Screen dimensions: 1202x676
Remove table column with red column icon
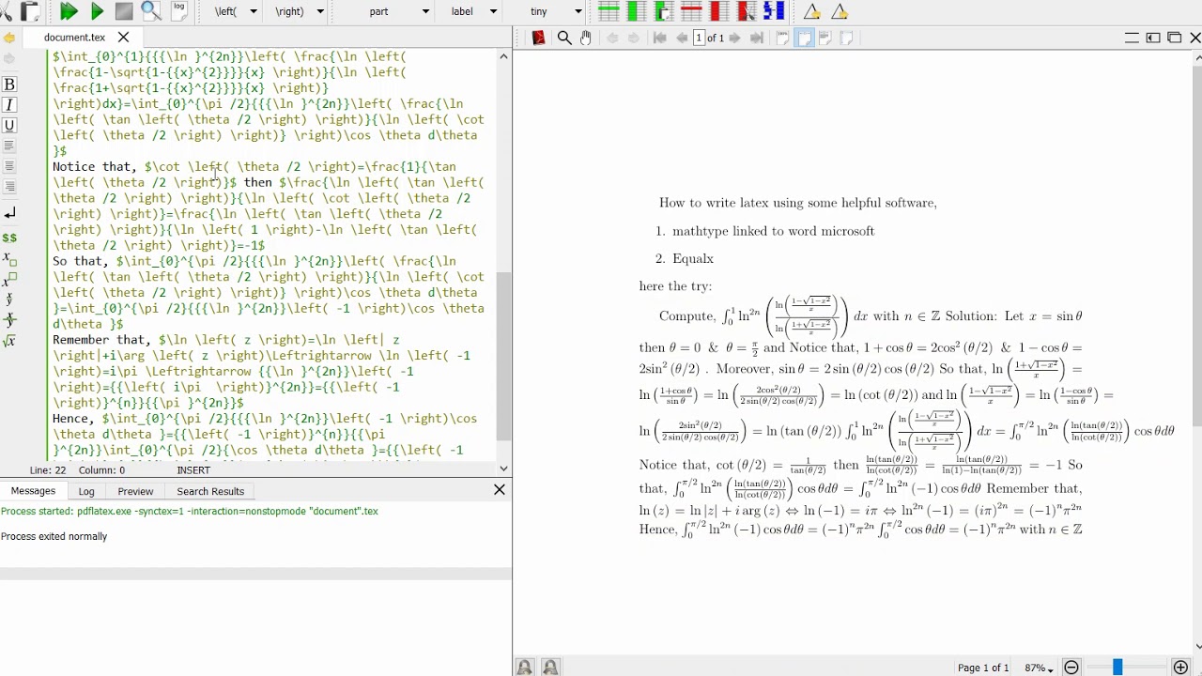(719, 11)
